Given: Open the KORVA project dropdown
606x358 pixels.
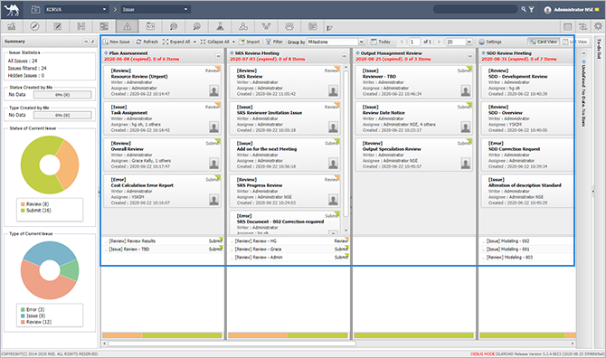Looking at the screenshot, I should [x=76, y=9].
